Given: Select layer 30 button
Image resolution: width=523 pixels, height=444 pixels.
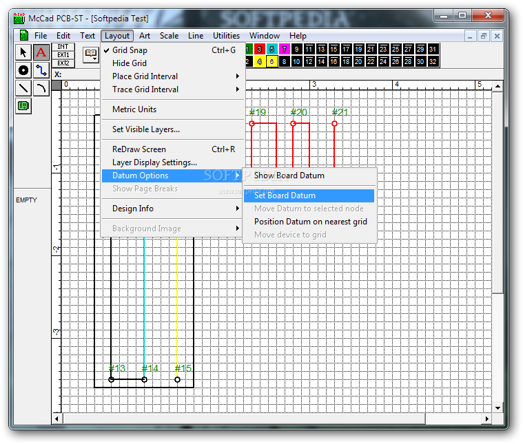Looking at the screenshot, I should tap(420, 62).
